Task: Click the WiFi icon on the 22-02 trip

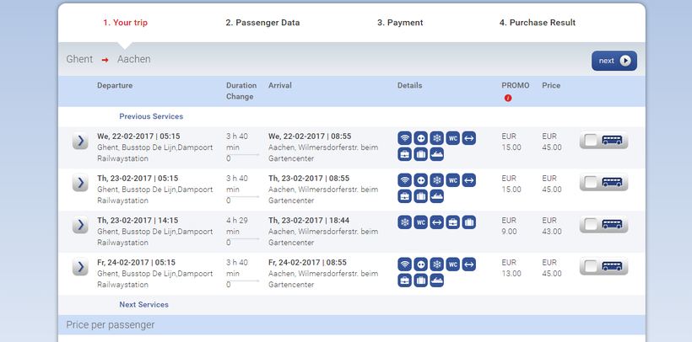Action: [x=405, y=137]
